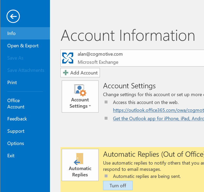This screenshot has width=204, height=192.
Task: Select the Info tab
Action: click(12, 33)
